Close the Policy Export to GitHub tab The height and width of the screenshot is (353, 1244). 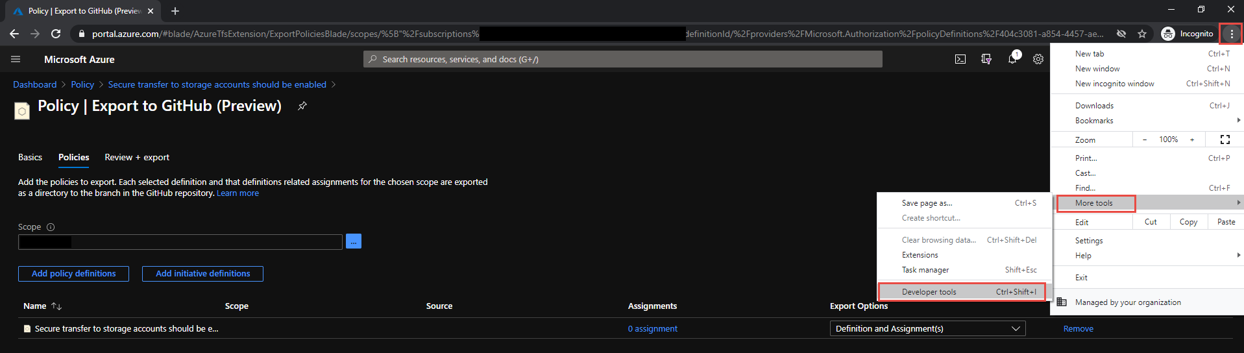click(x=151, y=11)
